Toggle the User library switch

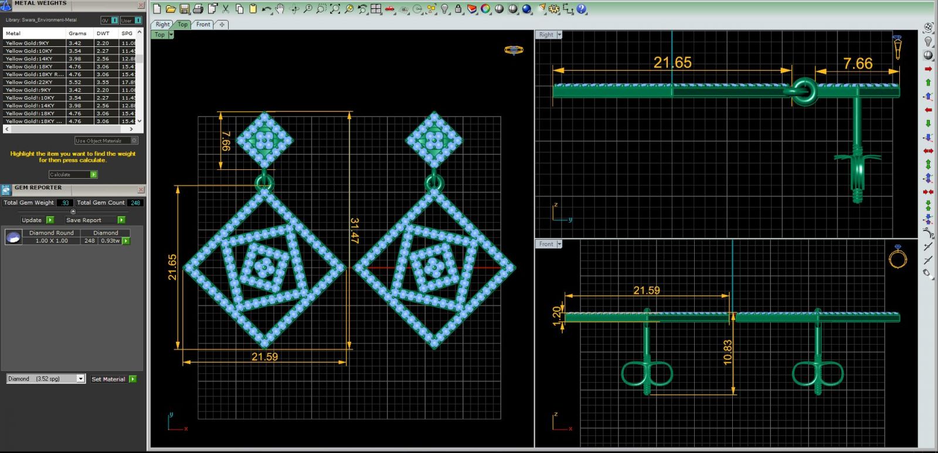pyautogui.click(x=131, y=20)
